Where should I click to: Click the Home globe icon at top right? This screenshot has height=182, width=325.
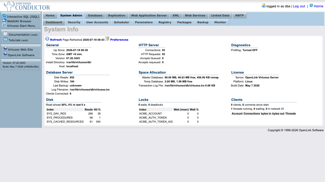(x=311, y=5)
